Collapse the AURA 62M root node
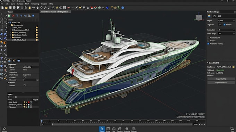This screenshot has height=132, width=236. point(8,23)
